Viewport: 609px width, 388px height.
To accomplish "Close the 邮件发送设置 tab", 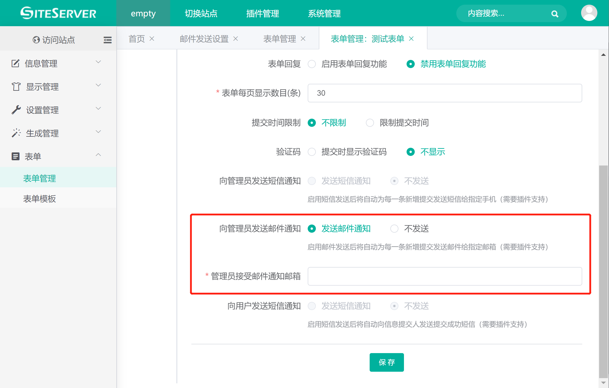I will tap(236, 39).
